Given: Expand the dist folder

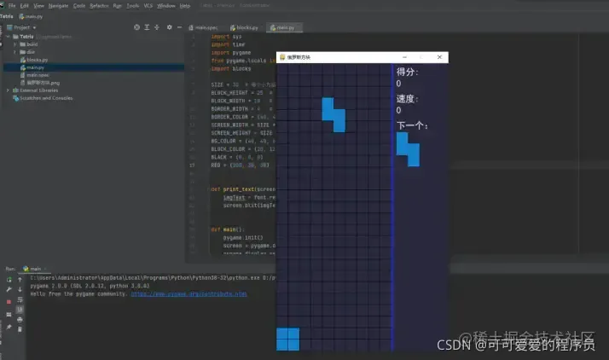Looking at the screenshot, I should pyautogui.click(x=15, y=52).
